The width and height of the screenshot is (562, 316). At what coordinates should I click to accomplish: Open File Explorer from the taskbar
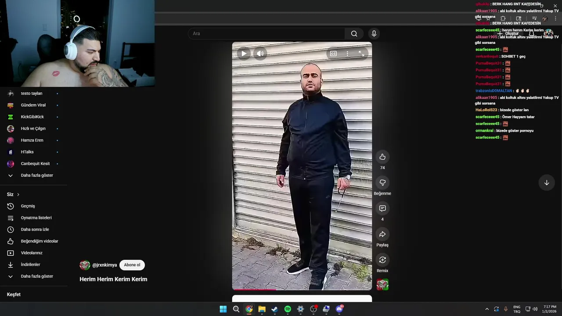point(262,309)
